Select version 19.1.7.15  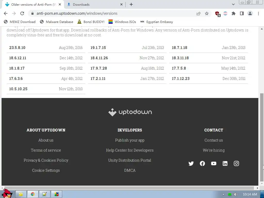(x=127, y=48)
